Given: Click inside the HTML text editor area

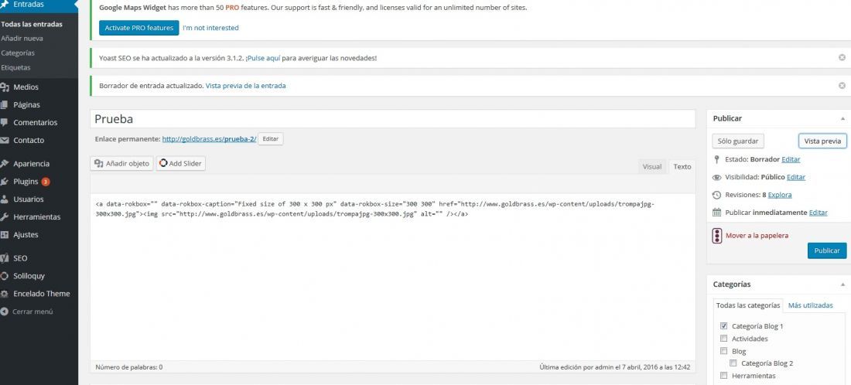Looking at the screenshot, I should [x=392, y=277].
